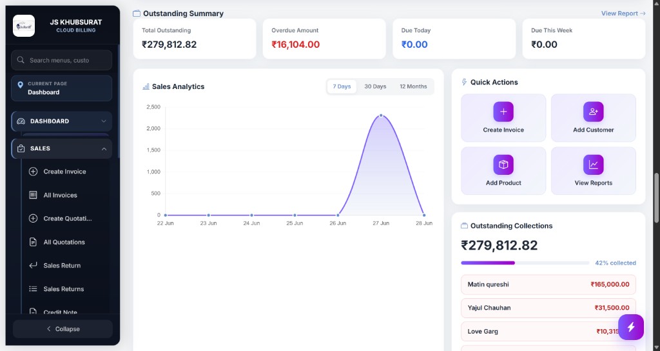Focus the Search menus input field
This screenshot has height=351, width=660.
pyautogui.click(x=61, y=60)
